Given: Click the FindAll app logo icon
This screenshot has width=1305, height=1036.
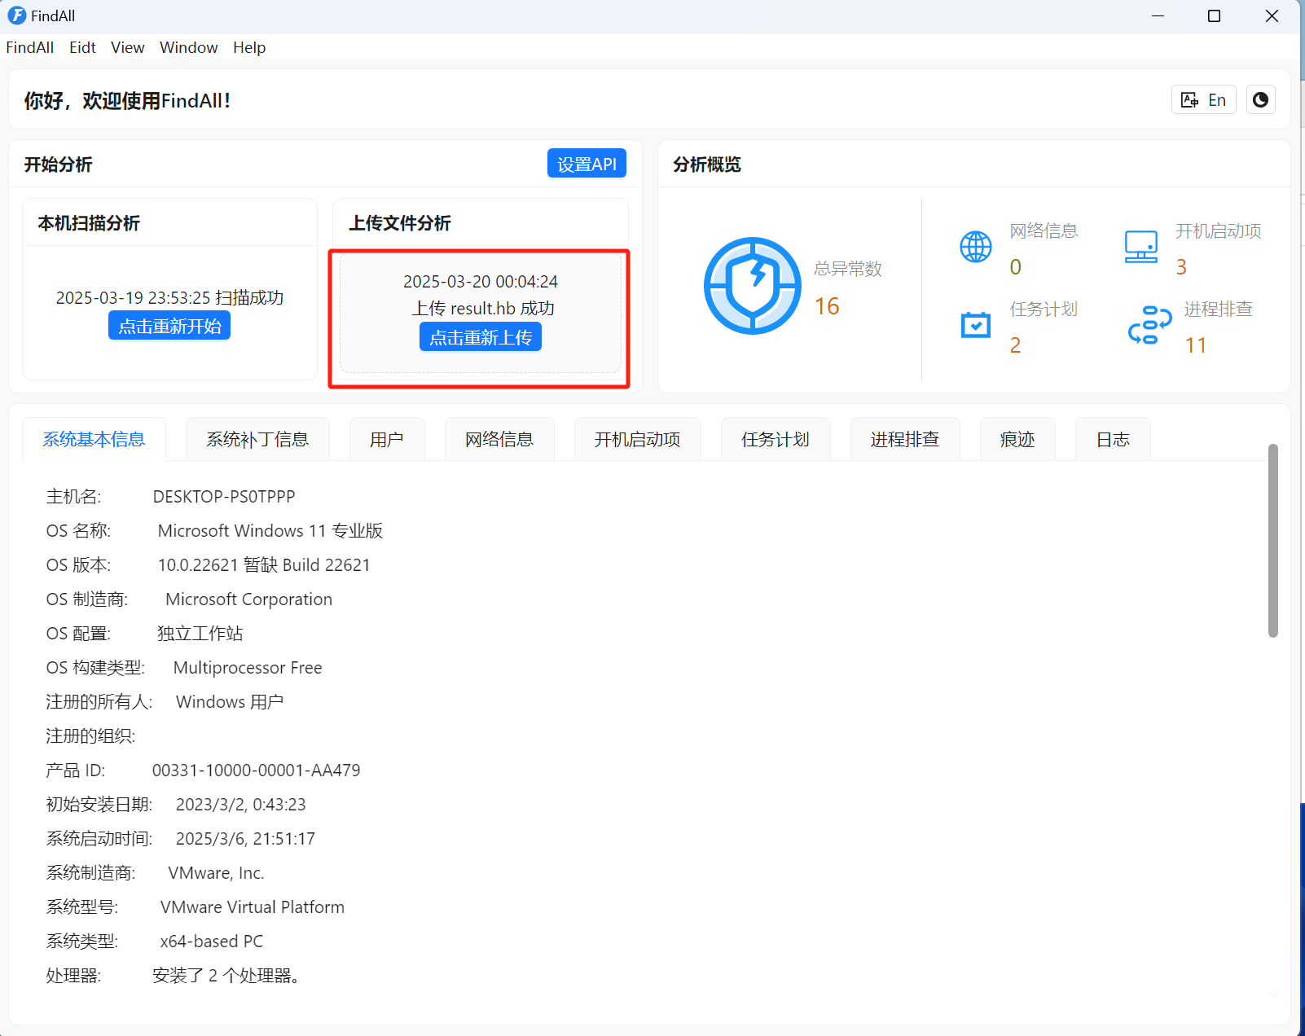Looking at the screenshot, I should [16, 15].
